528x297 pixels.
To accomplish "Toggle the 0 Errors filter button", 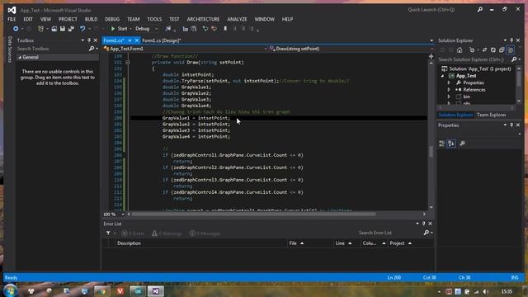I will click(133, 233).
